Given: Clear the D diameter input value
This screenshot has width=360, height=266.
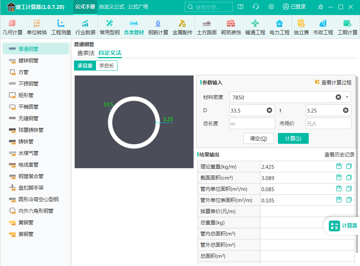Looking at the screenshot, I should [269, 111].
